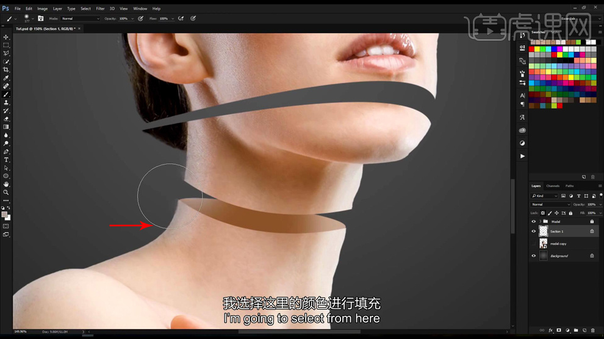Open the Edit Toolbar three-dots icon
Image resolution: width=604 pixels, height=339 pixels.
tap(5, 201)
